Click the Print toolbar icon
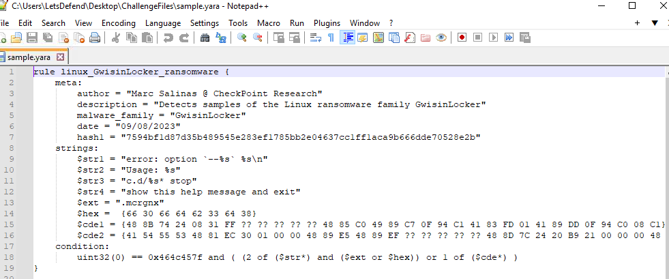Viewport: 669px width, 279px height. point(95,38)
